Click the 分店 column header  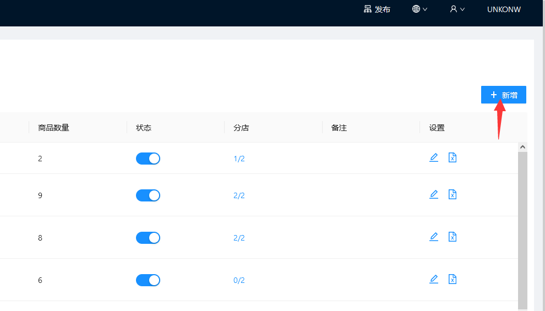pos(241,128)
